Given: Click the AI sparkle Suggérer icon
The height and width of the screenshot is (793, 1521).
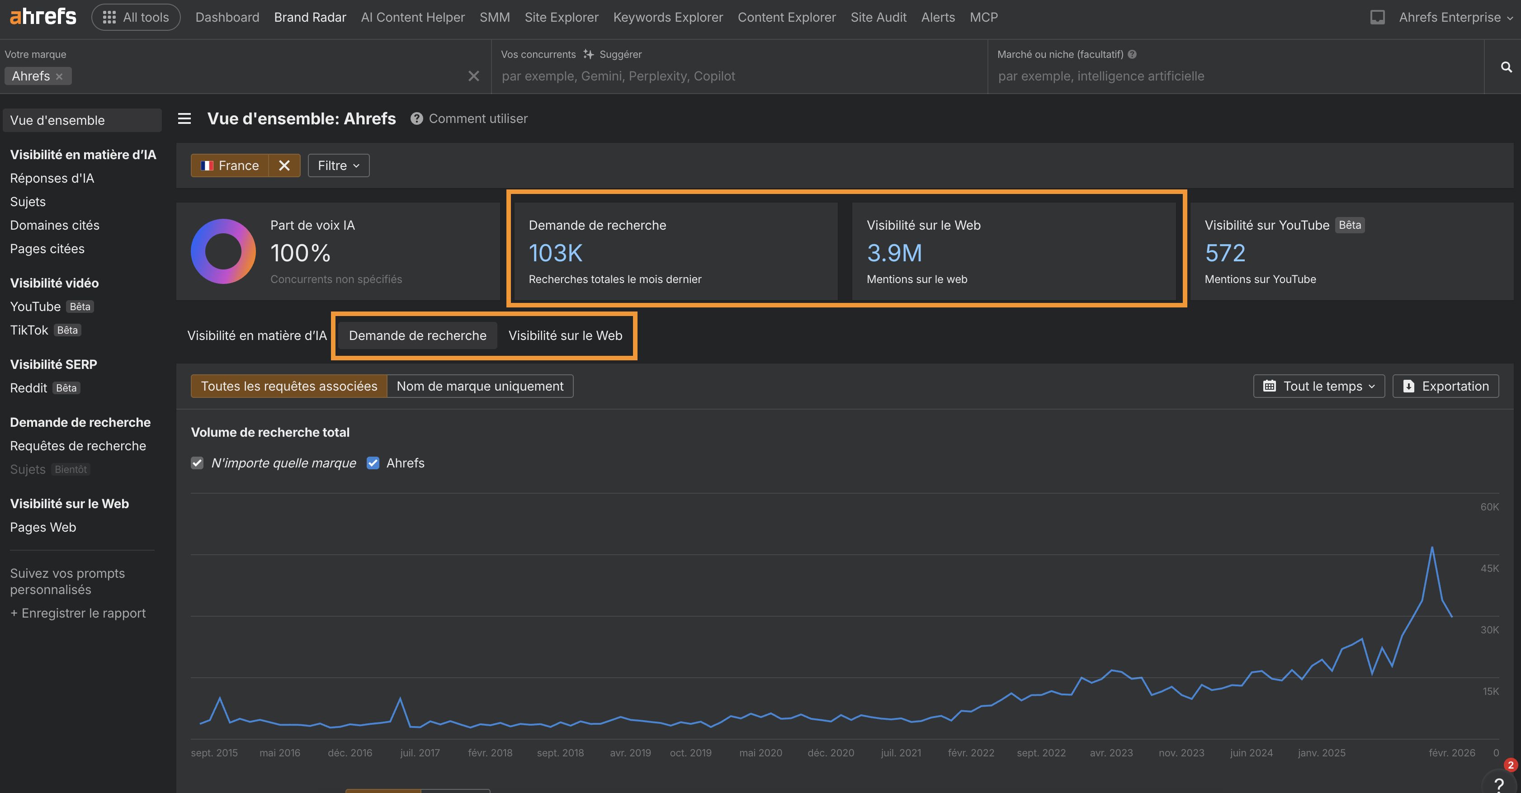Looking at the screenshot, I should point(588,54).
